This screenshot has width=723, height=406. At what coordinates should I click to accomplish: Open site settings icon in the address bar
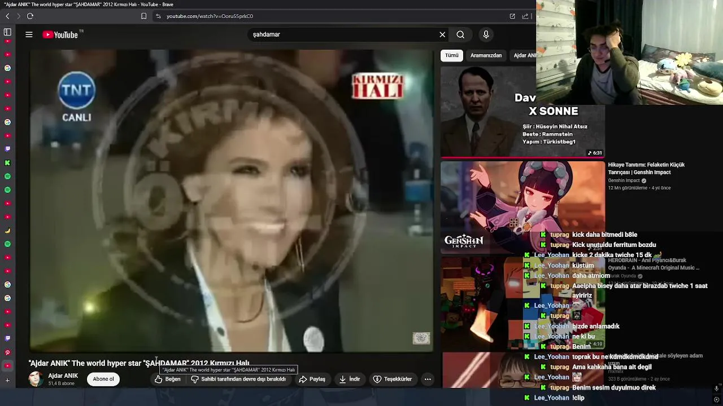pyautogui.click(x=158, y=16)
